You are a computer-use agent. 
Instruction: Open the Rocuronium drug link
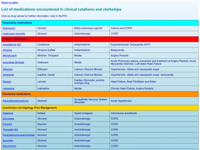[9, 146]
